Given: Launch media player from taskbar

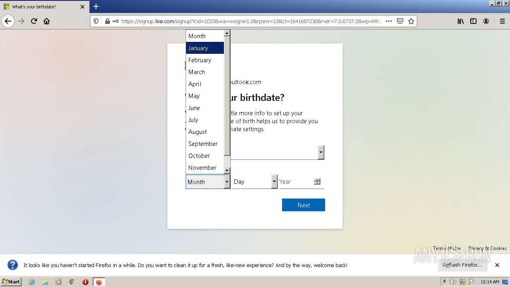Looking at the screenshot, I should 59,282.
